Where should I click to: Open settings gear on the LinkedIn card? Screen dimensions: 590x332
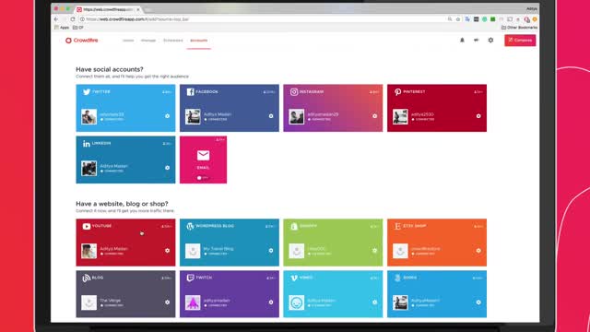point(167,168)
